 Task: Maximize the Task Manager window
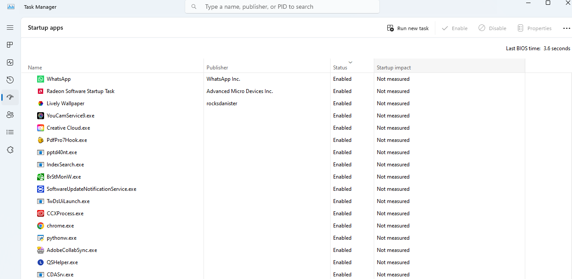548,3
